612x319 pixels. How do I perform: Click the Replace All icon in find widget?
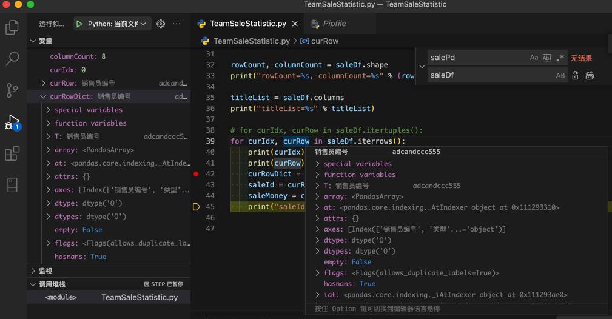point(590,76)
